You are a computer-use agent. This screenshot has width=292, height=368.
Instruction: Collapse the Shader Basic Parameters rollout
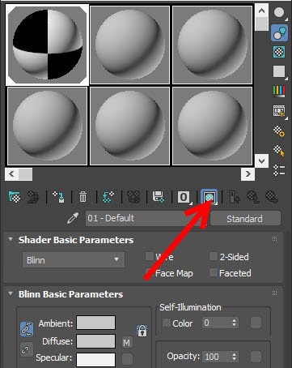pyautogui.click(x=11, y=239)
